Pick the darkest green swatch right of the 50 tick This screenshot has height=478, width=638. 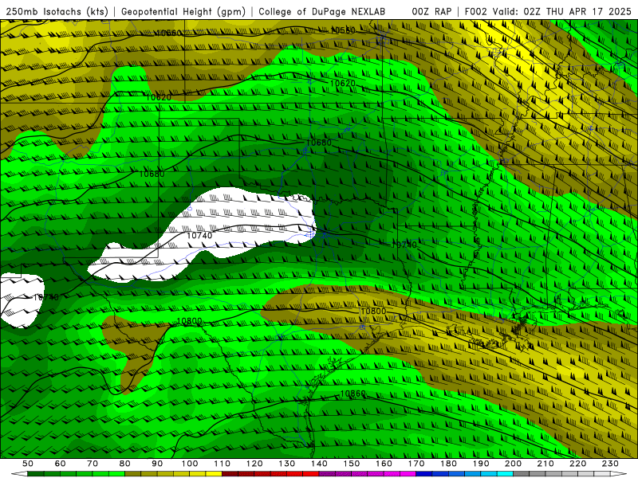point(36,474)
